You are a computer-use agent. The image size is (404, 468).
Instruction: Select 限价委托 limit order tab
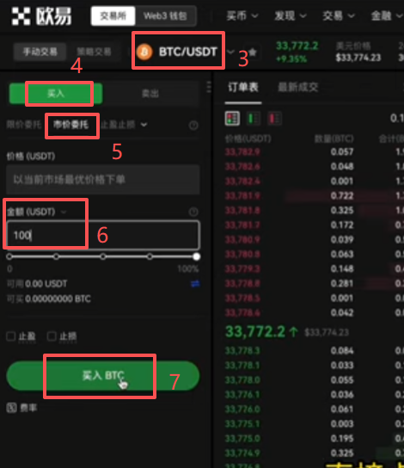24,125
